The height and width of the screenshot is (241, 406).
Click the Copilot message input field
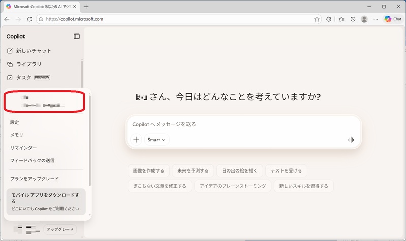(x=243, y=124)
